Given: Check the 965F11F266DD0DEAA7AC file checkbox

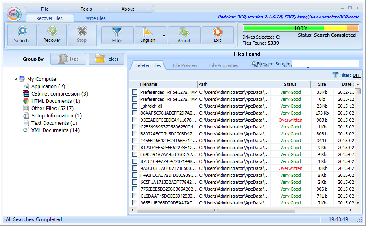Looking at the screenshot, I should [135, 203].
